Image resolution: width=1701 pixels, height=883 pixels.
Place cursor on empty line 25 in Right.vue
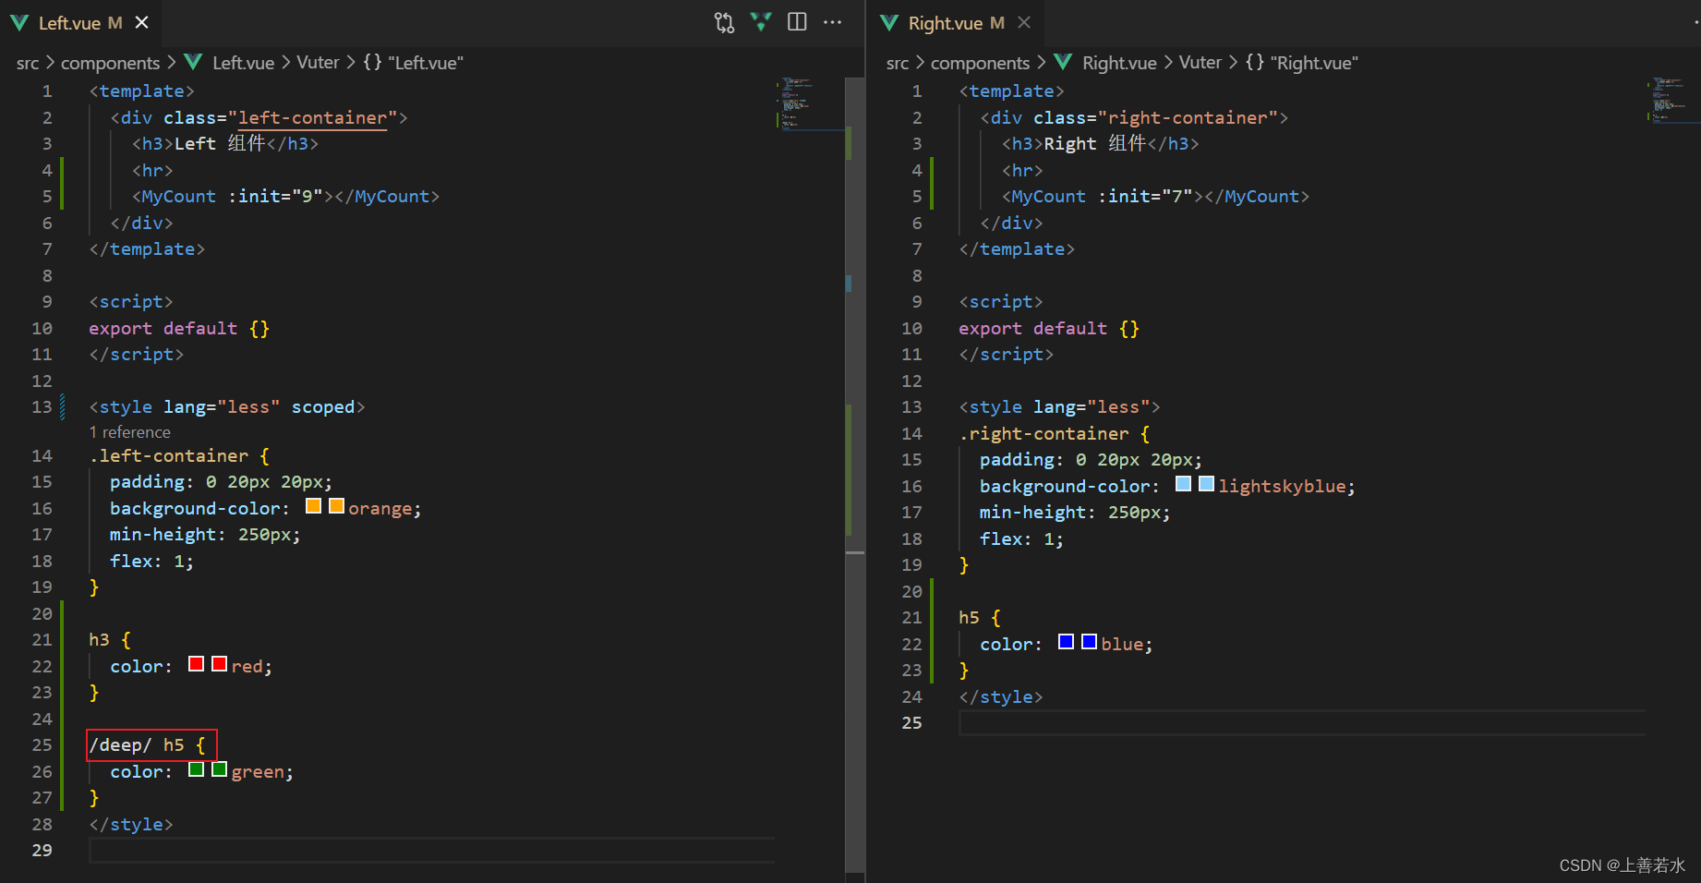1302,722
